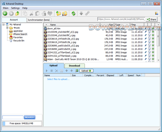Expand the 4music folder node
The width and height of the screenshot is (162, 132).
click(x=7, y=28)
